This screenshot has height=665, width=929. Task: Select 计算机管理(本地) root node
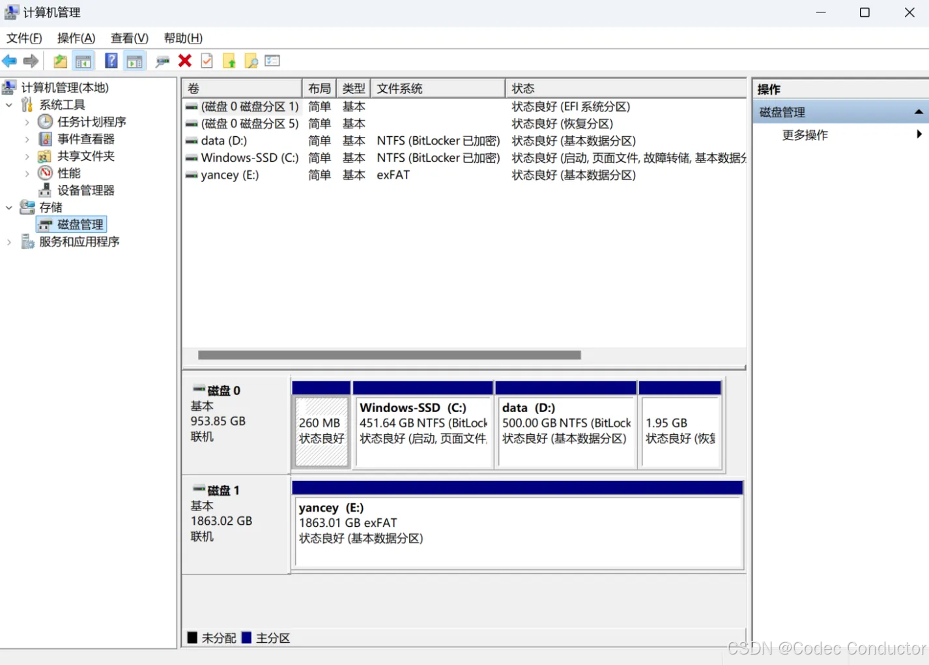coord(64,88)
